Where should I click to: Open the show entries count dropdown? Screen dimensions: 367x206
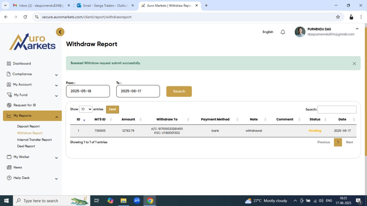(x=86, y=109)
